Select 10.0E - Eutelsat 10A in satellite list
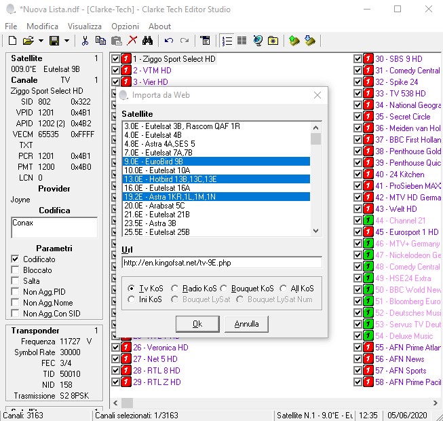This screenshot has height=421, width=443. point(216,170)
